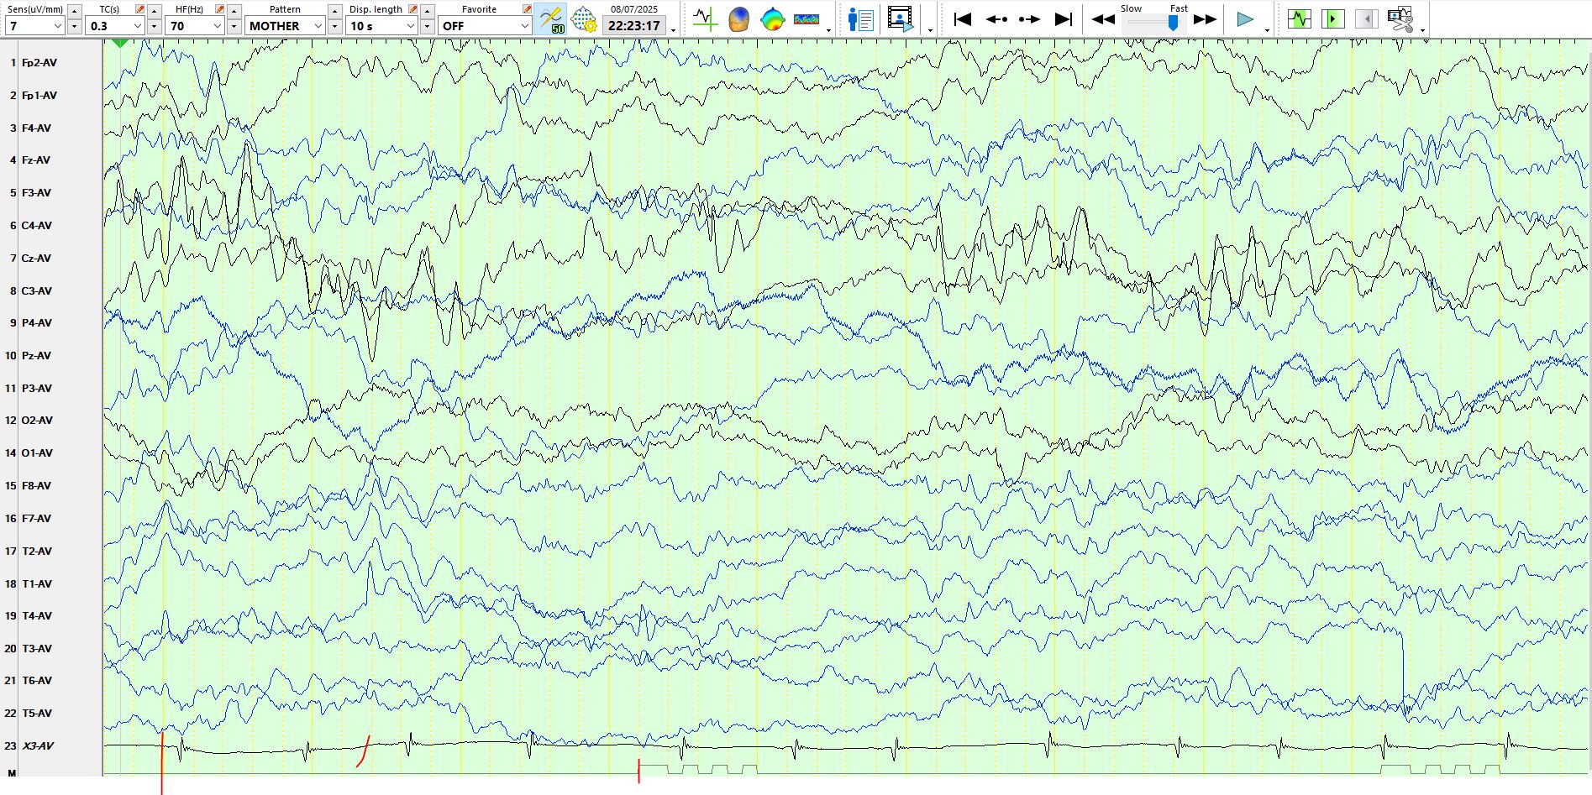Open the Disp. length dropdown showing 10 s

[x=381, y=26]
